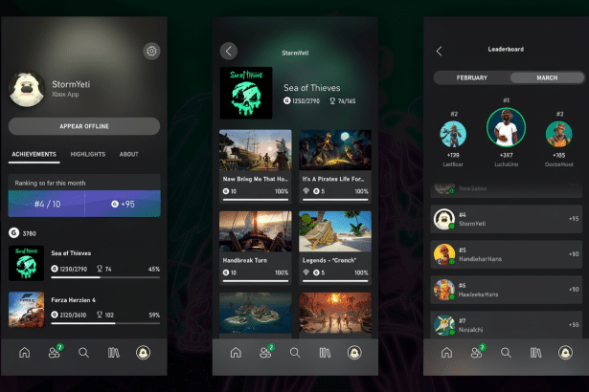The width and height of the screenshot is (589, 392).
Task: Select #7 Ninjalchi leaderboard row
Action: (x=507, y=325)
